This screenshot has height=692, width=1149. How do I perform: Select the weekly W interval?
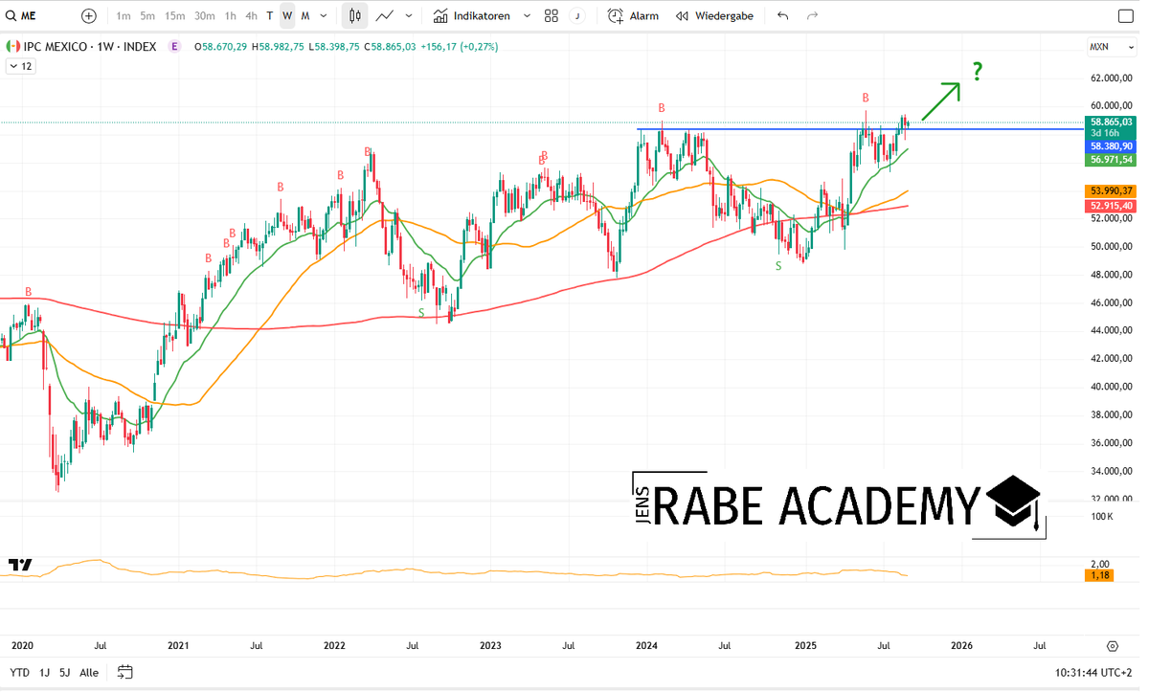click(287, 15)
